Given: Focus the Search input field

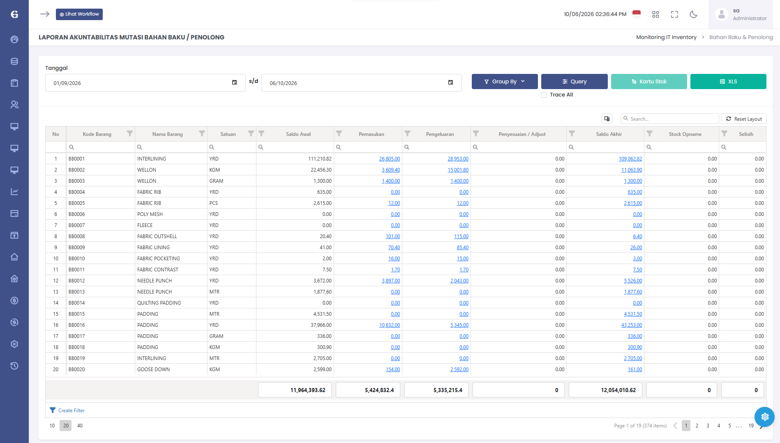Looking at the screenshot, I should click(670, 119).
